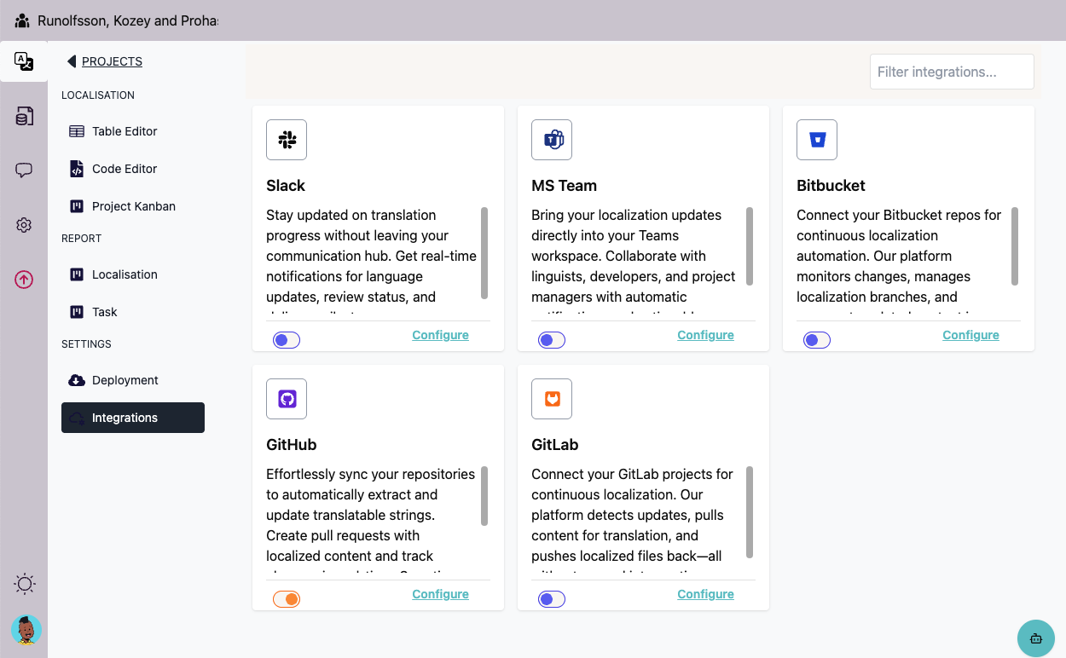Click the organization people icon in header
The image size is (1066, 658).
[22, 20]
